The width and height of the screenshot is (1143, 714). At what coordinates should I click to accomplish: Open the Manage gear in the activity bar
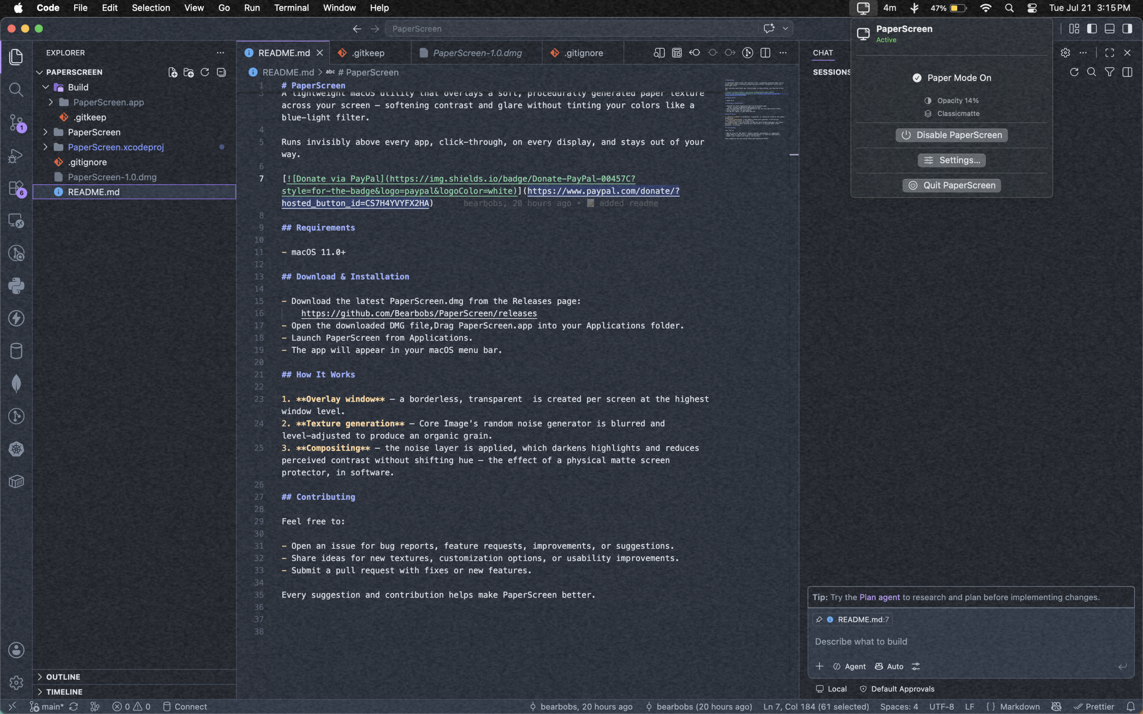[16, 682]
